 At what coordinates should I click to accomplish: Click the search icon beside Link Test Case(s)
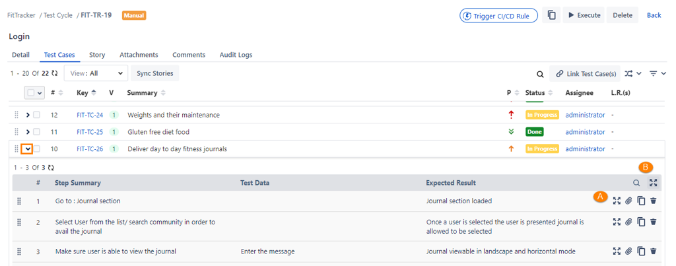(x=540, y=74)
